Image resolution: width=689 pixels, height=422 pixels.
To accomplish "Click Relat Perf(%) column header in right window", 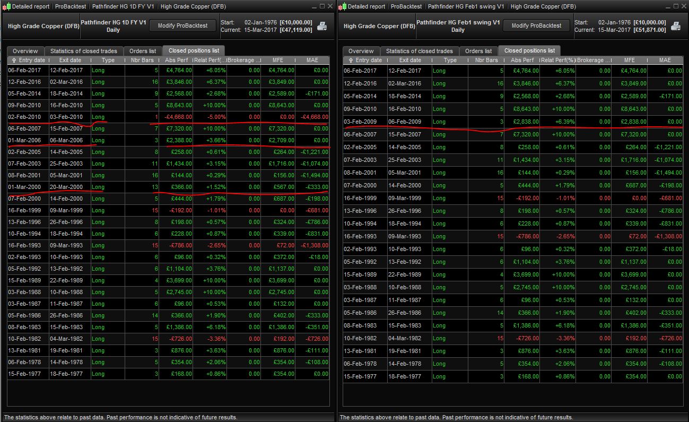I will click(x=557, y=60).
